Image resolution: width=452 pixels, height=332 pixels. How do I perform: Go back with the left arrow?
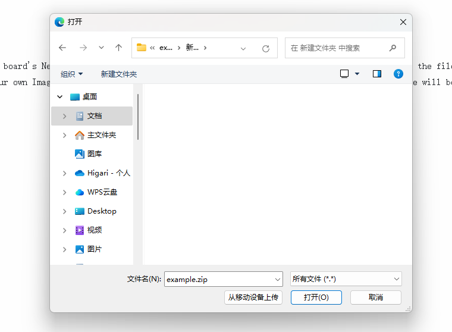tap(62, 48)
